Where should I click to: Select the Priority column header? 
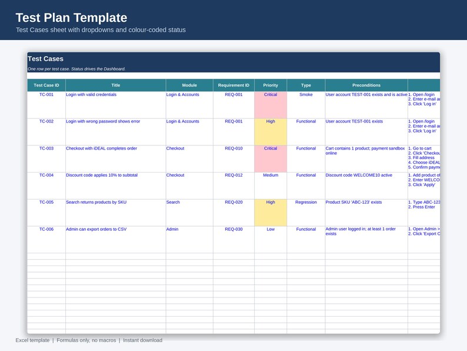(x=271, y=85)
